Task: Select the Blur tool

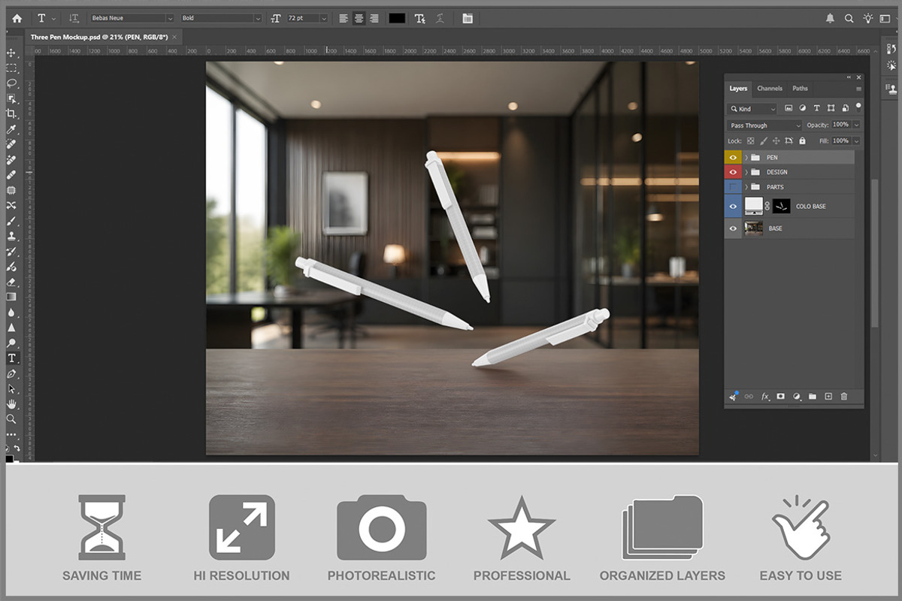Action: [x=11, y=313]
